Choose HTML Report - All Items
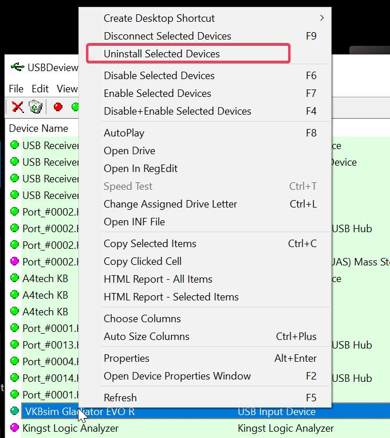Image resolution: width=390 pixels, height=438 pixels. point(157,279)
